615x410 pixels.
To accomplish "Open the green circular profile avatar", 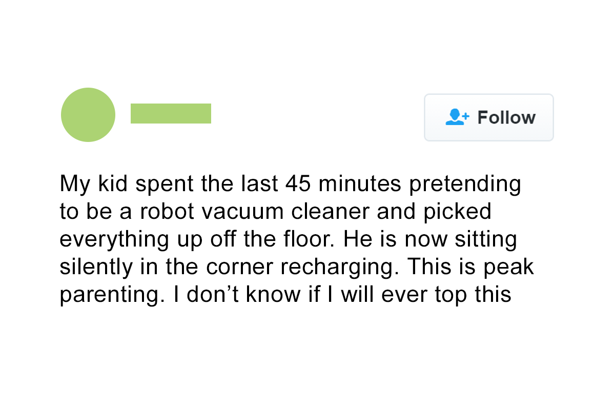I will tap(88, 115).
